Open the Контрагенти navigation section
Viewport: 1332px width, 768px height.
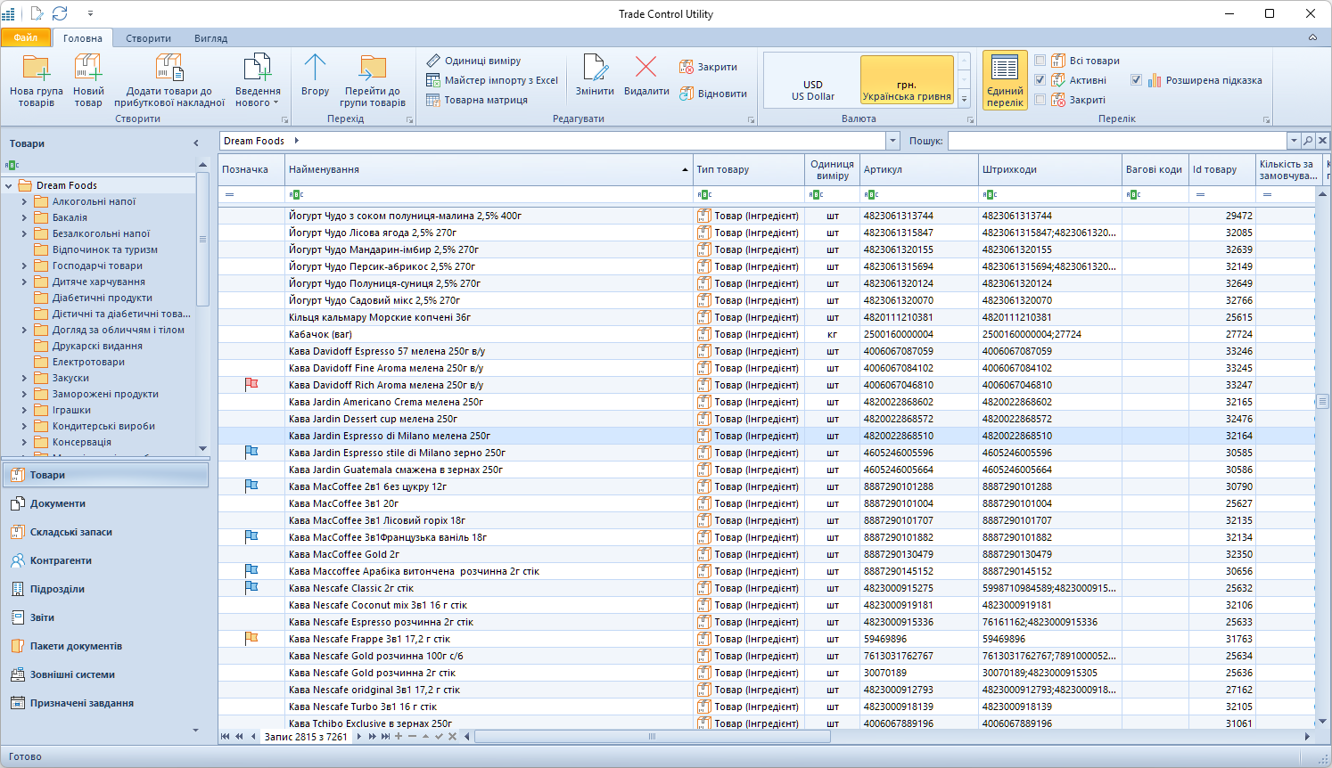tap(61, 560)
